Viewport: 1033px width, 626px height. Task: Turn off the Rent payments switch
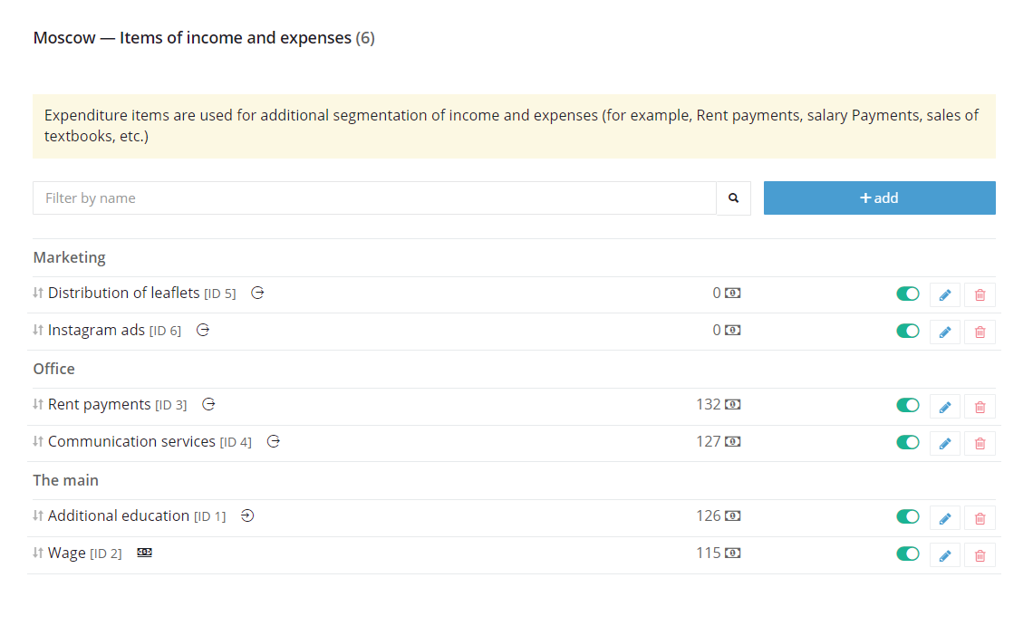point(907,405)
